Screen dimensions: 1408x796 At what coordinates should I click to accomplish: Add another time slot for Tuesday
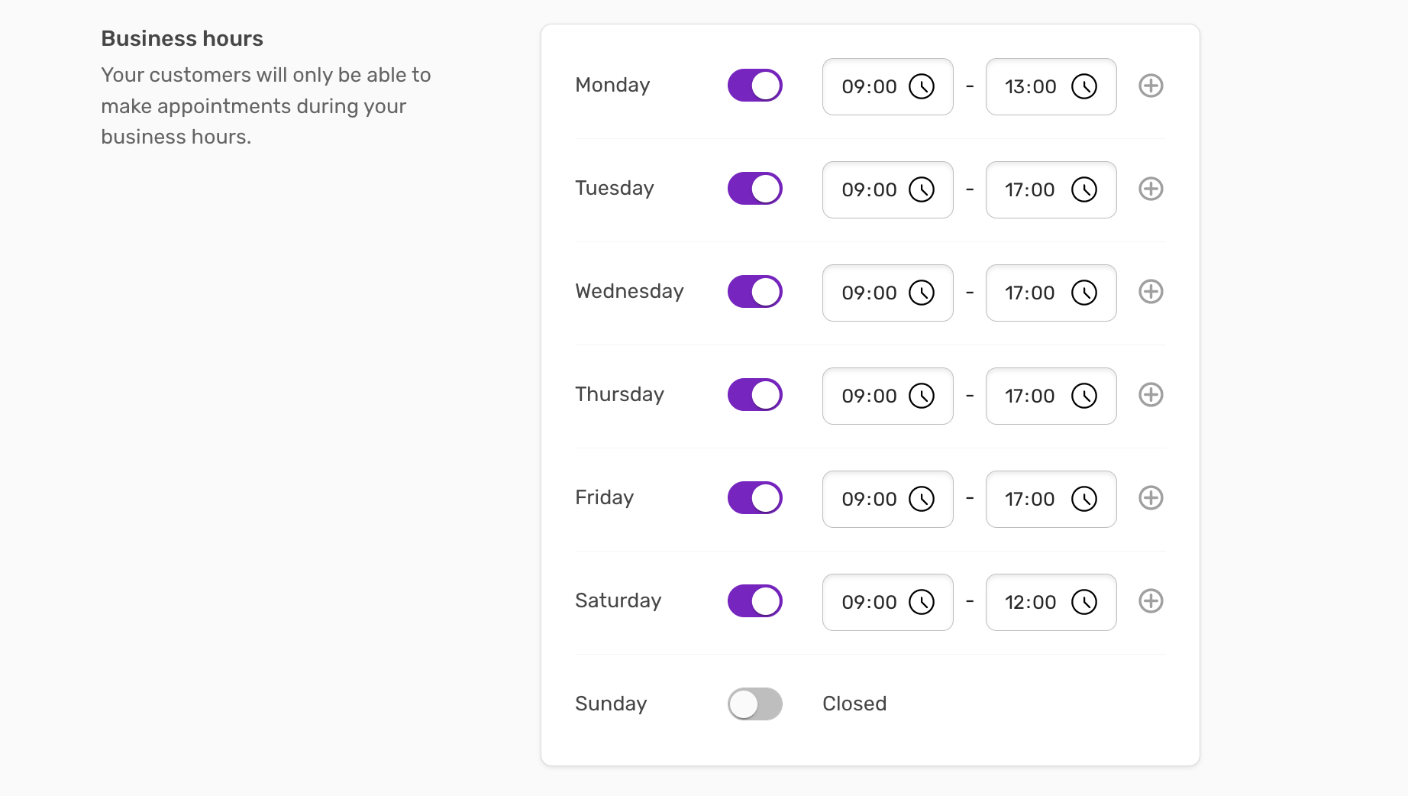point(1151,189)
